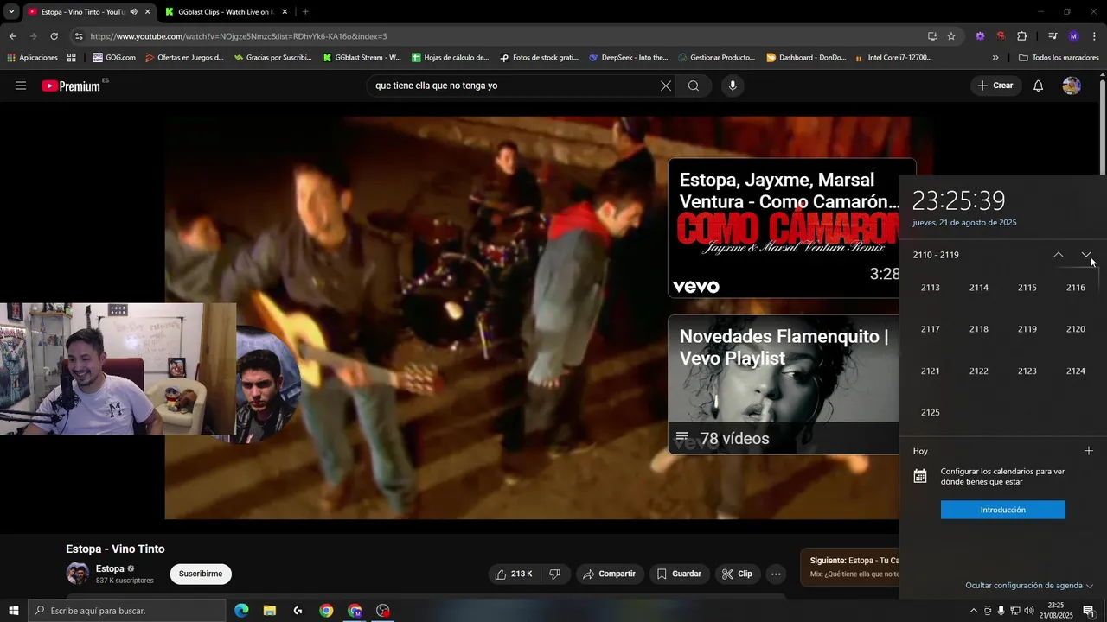Screen dimensions: 1107x622
Task: Start voice search with microphone icon
Action: (733, 86)
